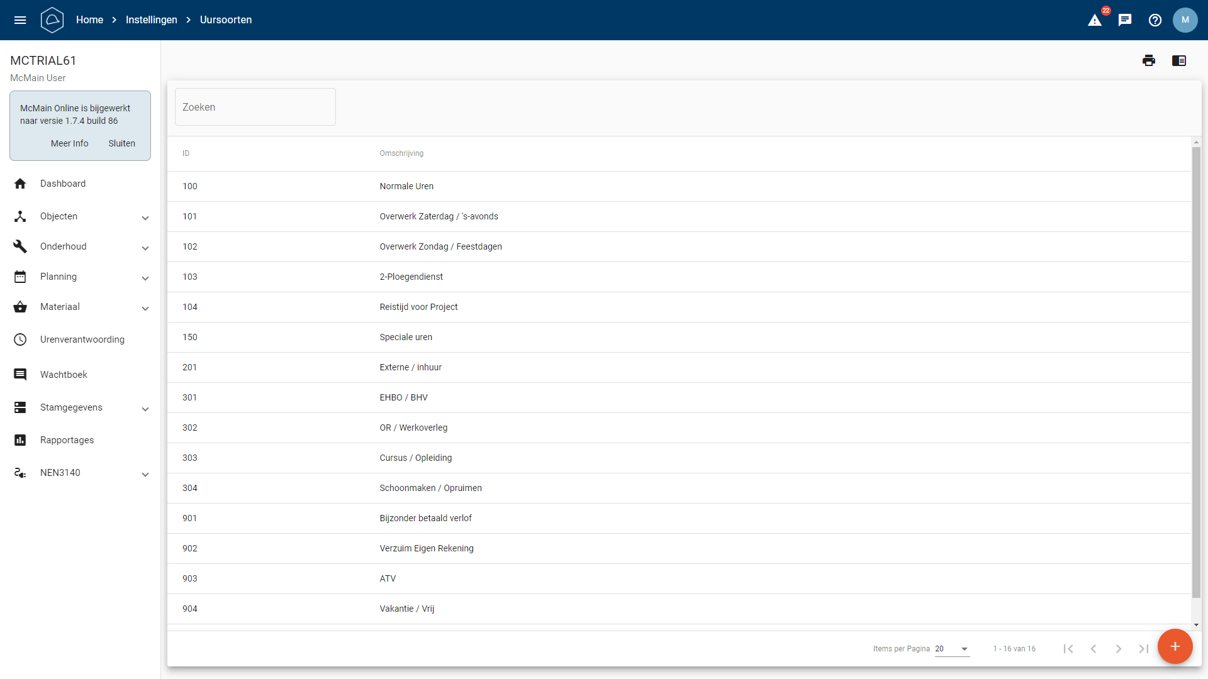Click the help question mark icon
The image size is (1208, 679).
pos(1155,20)
